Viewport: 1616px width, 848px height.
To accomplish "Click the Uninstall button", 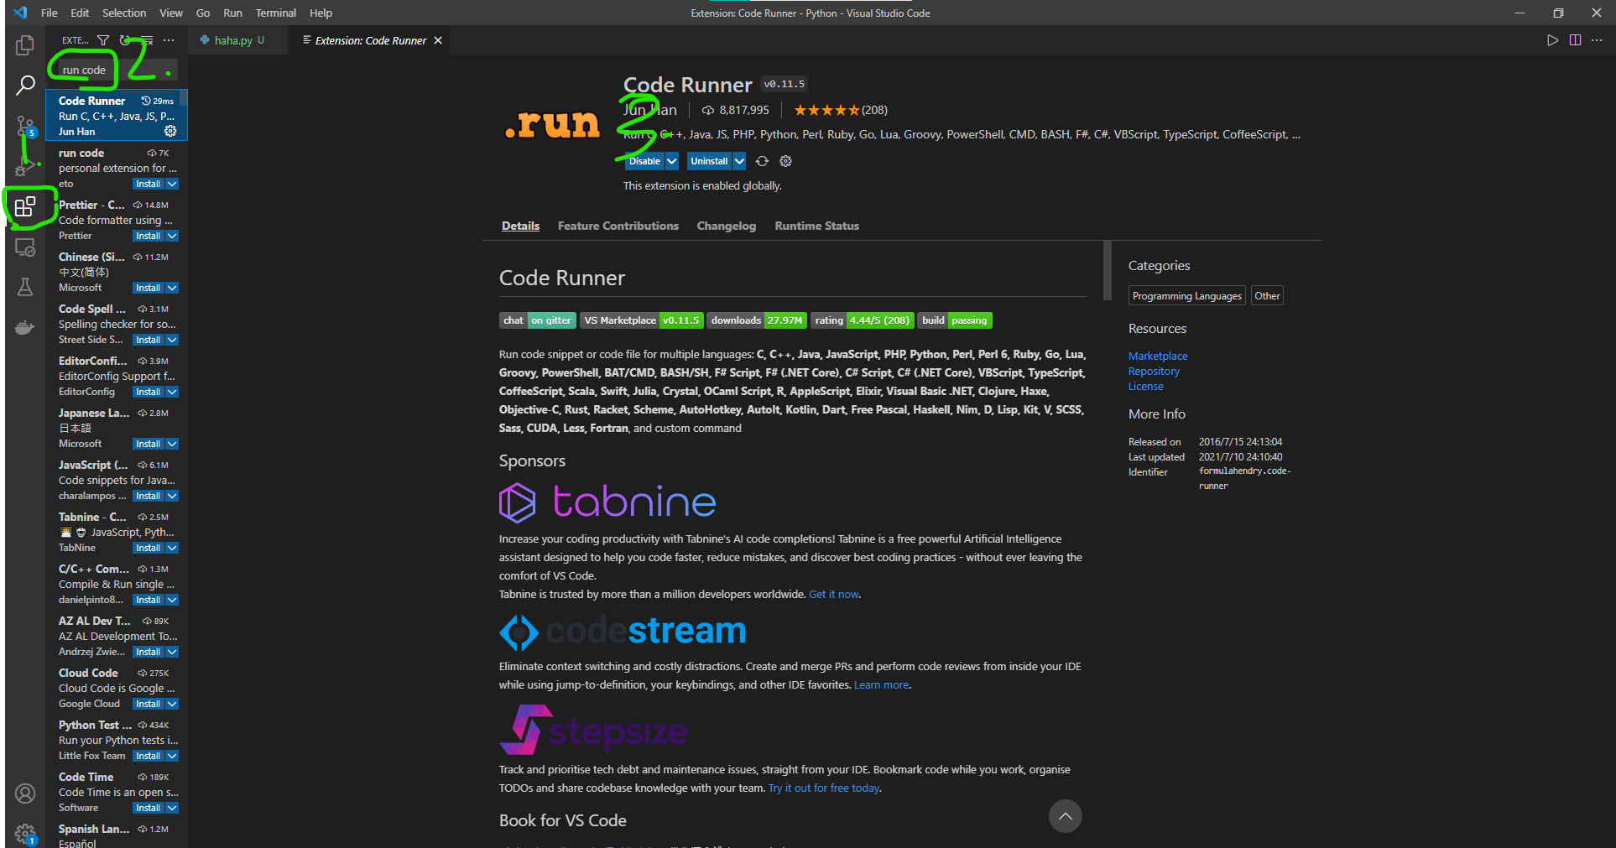I will (x=709, y=161).
